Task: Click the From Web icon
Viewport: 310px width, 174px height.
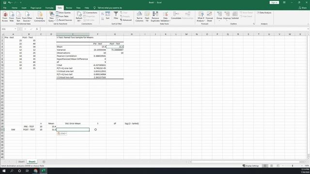Action: [12, 16]
